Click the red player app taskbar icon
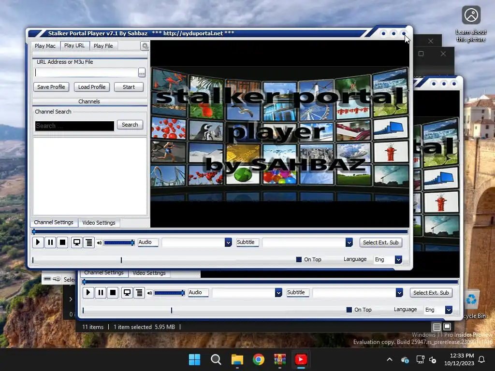The width and height of the screenshot is (495, 371). [301, 359]
